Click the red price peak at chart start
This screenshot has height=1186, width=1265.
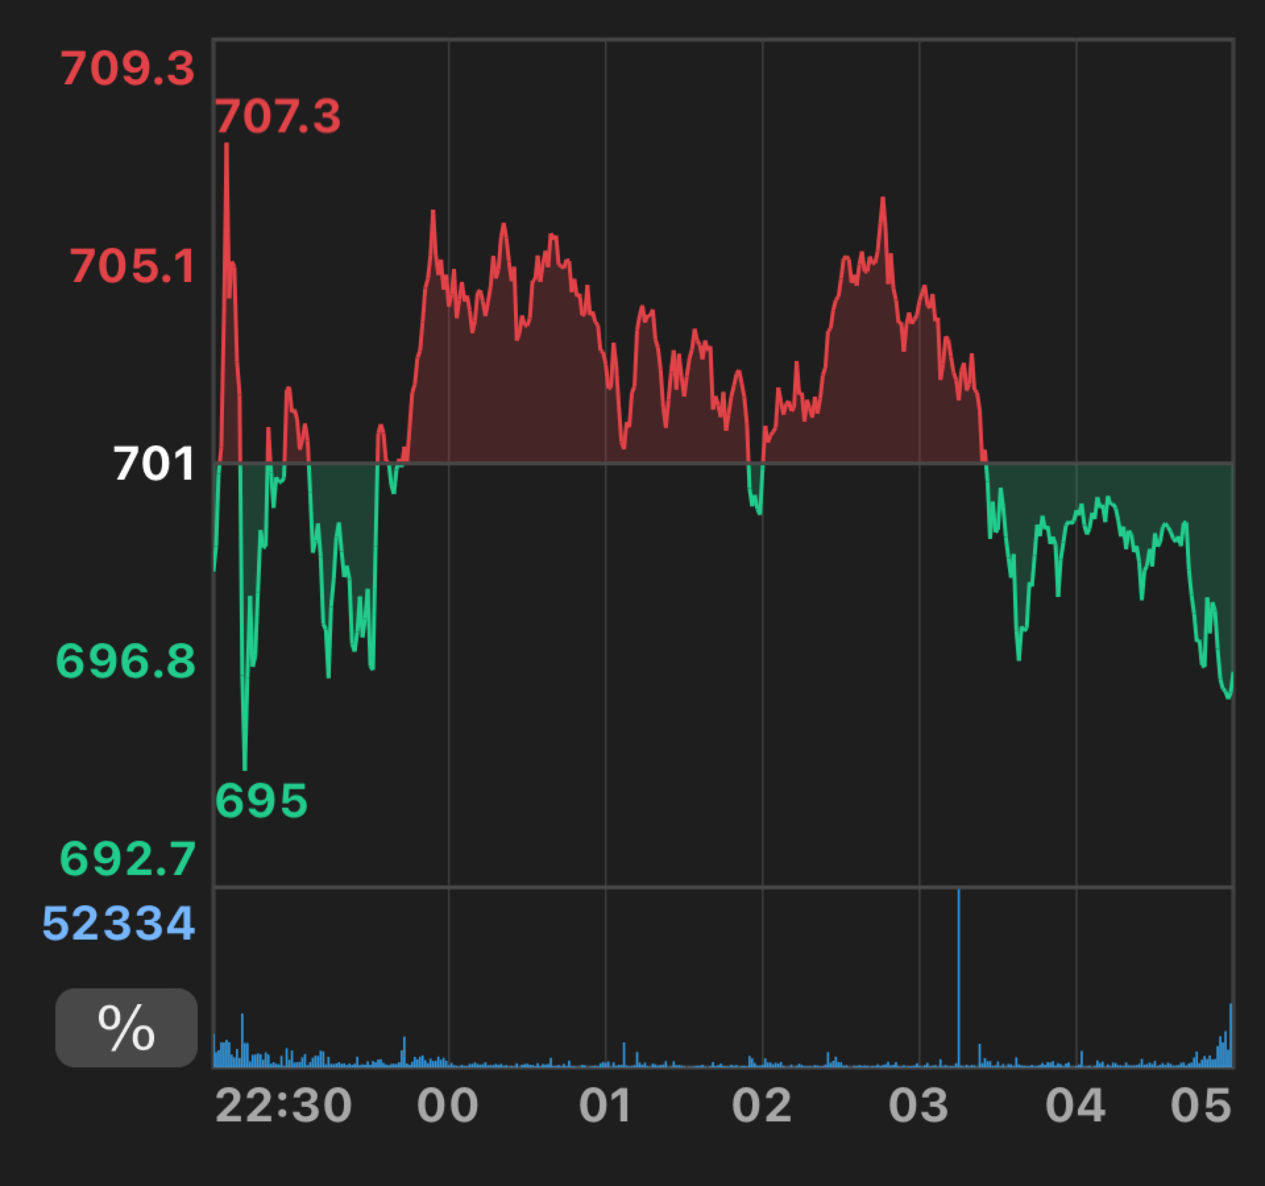pos(227,146)
